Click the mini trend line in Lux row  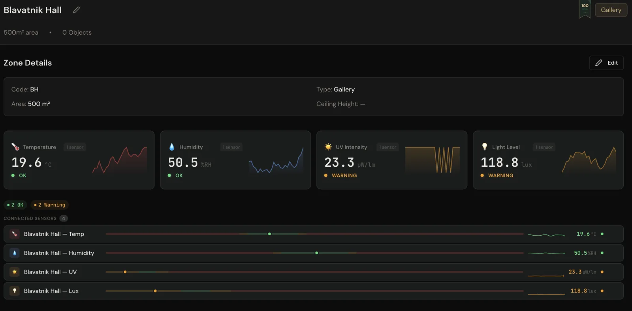point(546,294)
